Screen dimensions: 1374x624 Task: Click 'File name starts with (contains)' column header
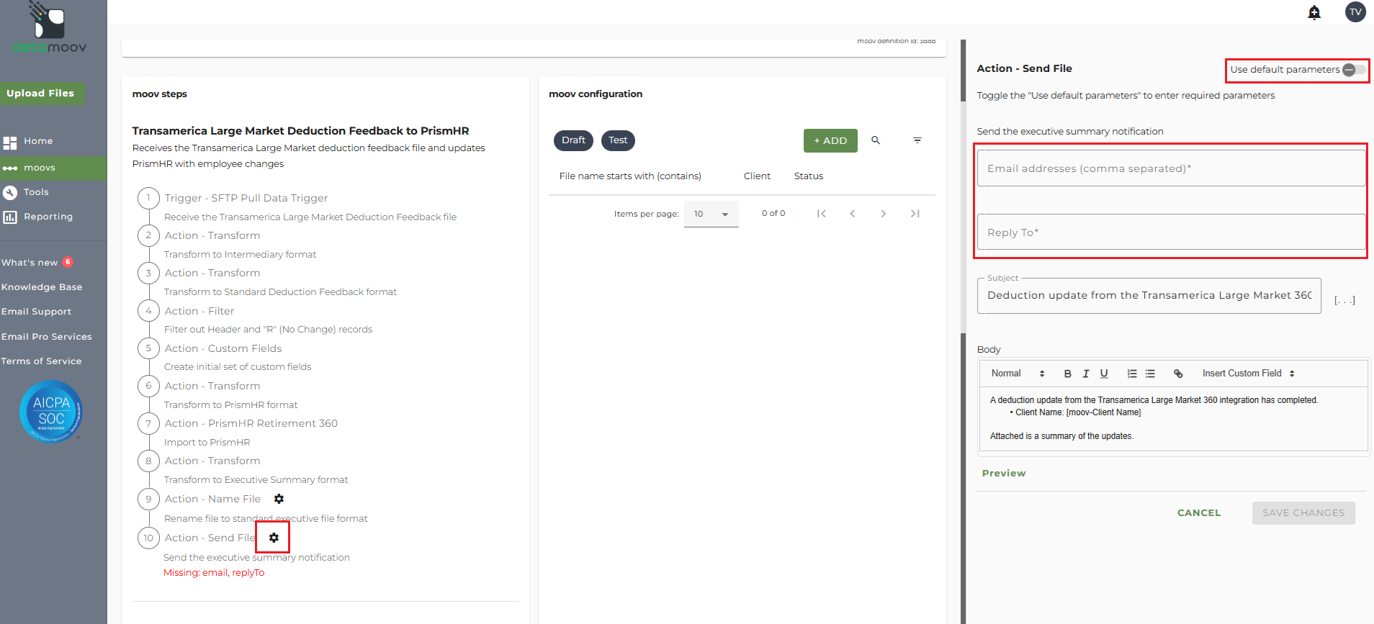coord(630,176)
